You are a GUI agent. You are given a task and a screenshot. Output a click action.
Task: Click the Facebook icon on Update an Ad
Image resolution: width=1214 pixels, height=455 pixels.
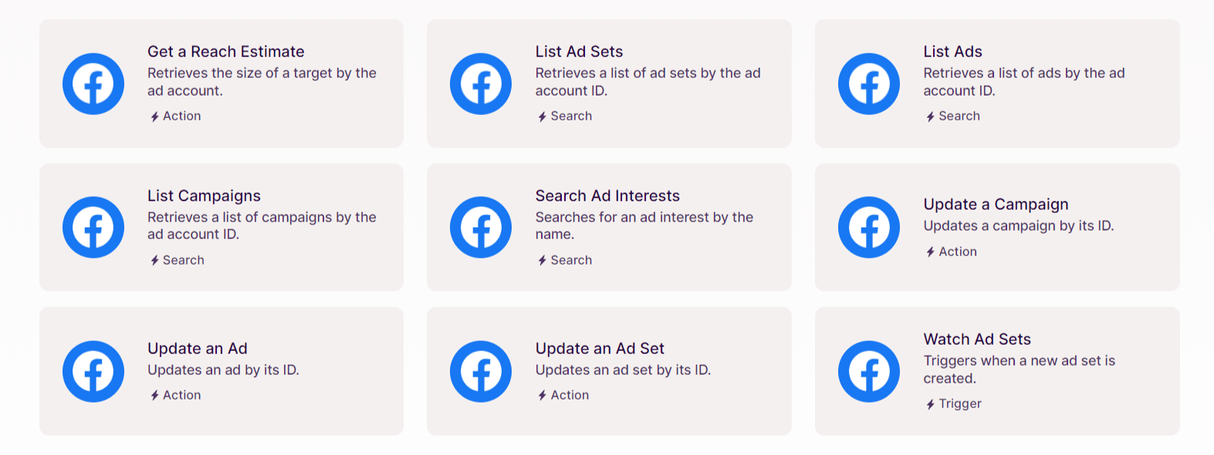(93, 371)
